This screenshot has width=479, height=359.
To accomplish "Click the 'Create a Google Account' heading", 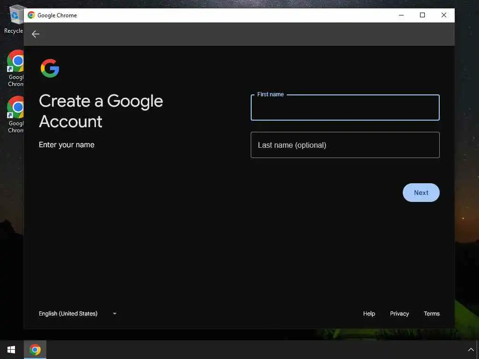I will [x=101, y=111].
